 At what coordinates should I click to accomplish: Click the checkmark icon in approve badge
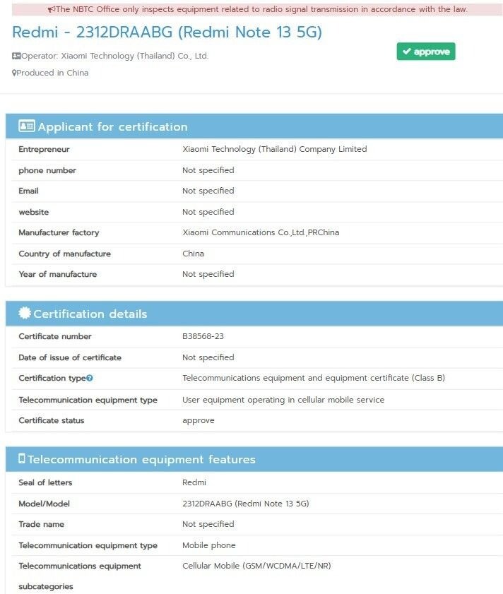click(407, 51)
